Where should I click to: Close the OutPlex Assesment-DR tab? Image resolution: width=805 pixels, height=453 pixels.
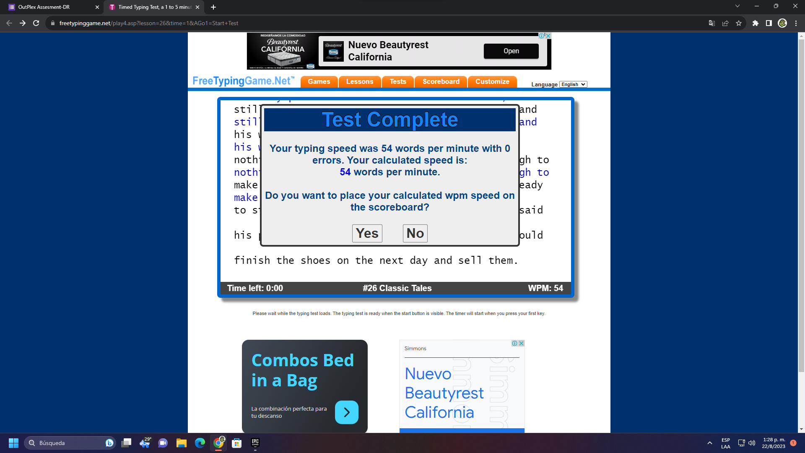click(x=97, y=7)
